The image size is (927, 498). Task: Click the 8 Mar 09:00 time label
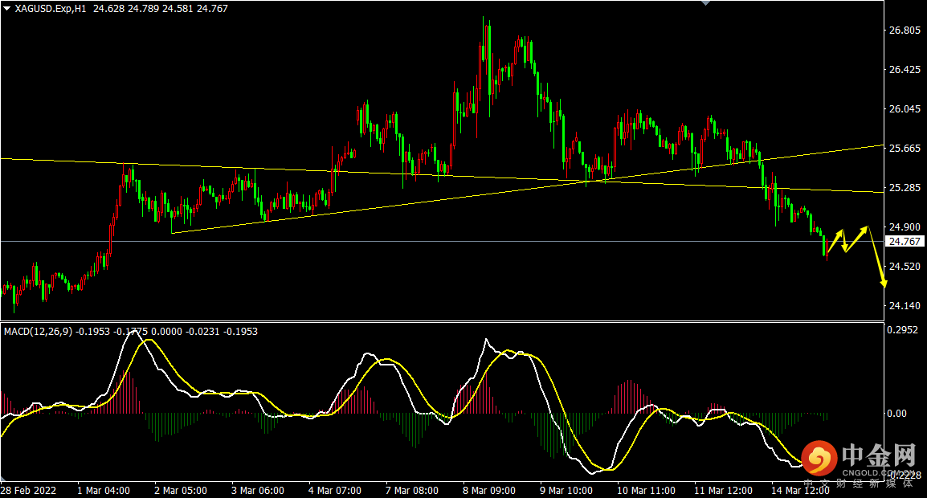click(489, 490)
